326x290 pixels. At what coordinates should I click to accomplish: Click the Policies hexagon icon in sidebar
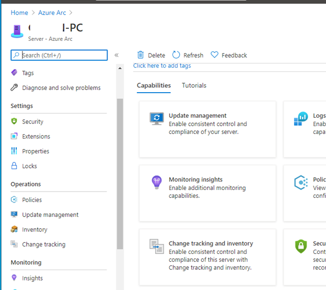(x=14, y=200)
